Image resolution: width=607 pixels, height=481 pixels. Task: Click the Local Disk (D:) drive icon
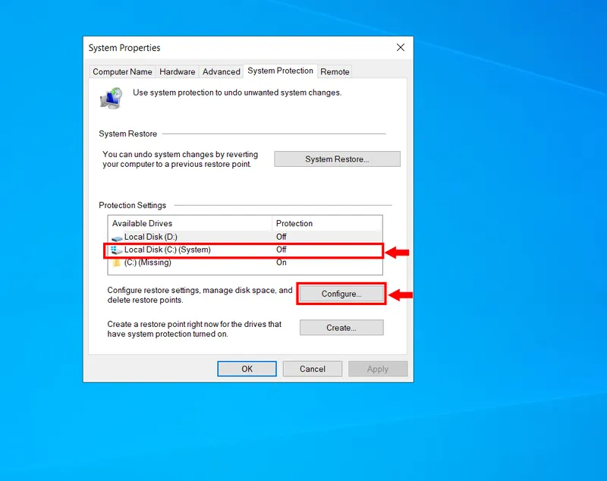tap(116, 237)
